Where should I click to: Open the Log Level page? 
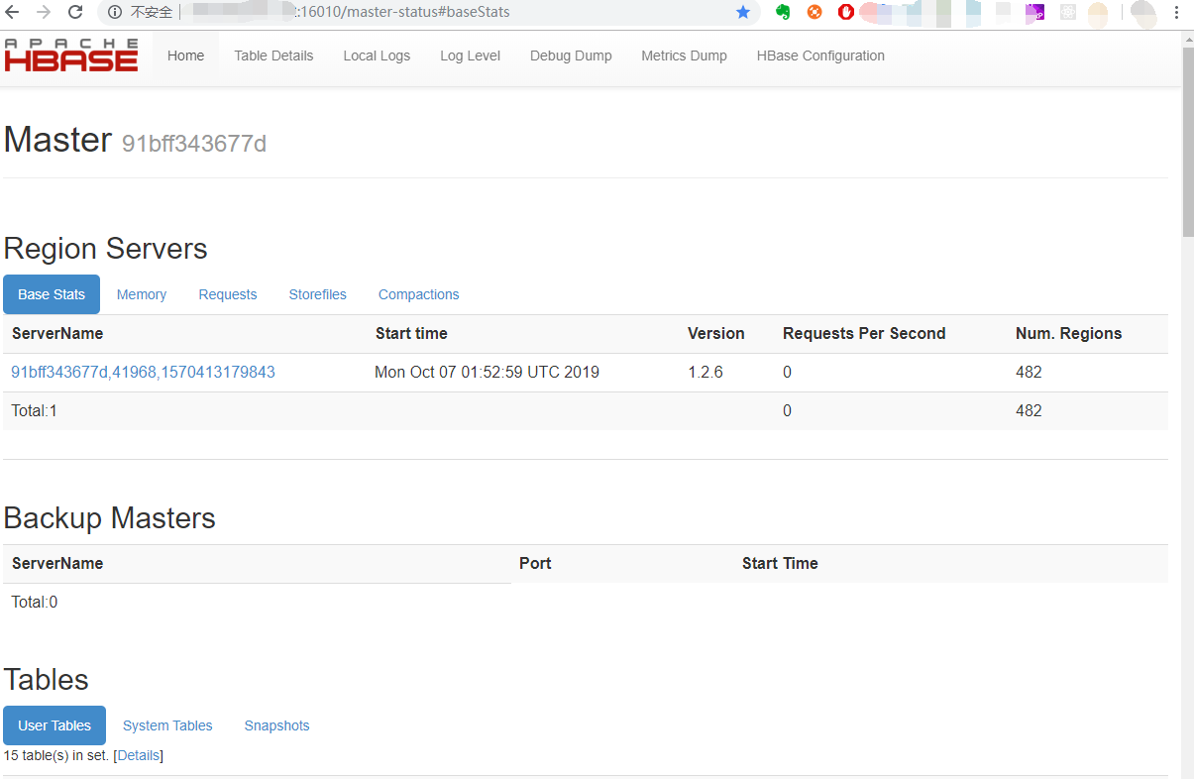470,56
